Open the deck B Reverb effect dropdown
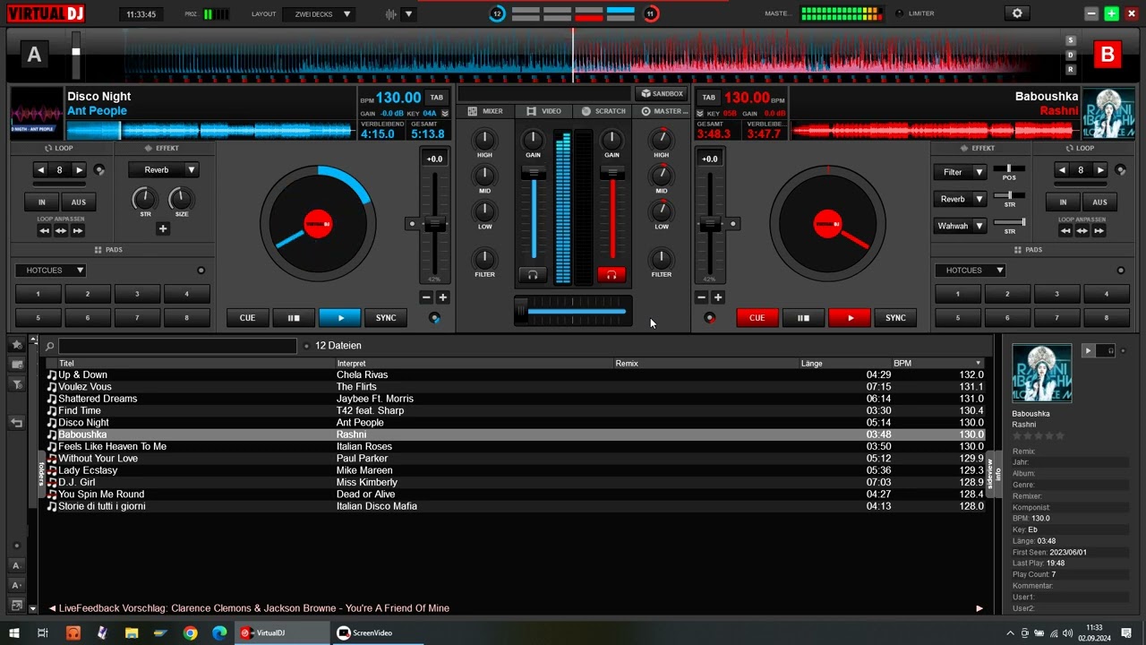 point(959,199)
